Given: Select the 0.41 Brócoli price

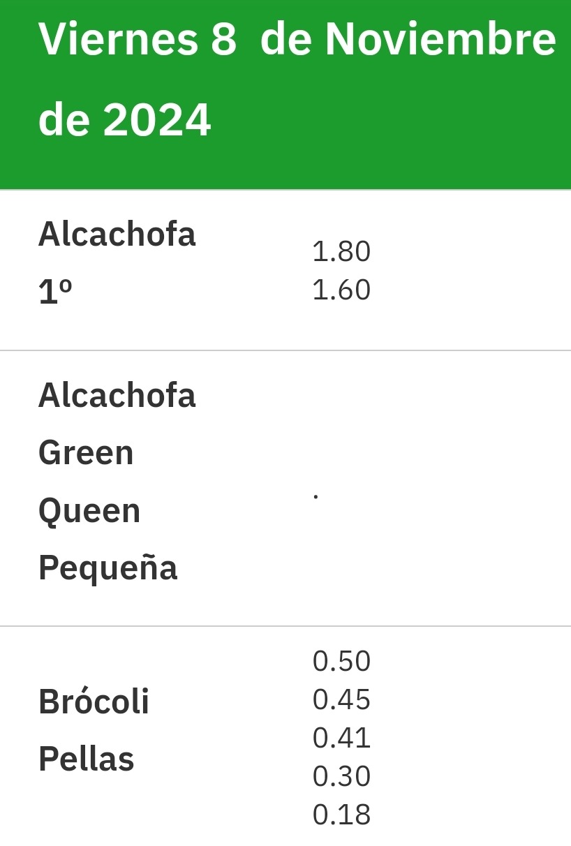Looking at the screenshot, I should pyautogui.click(x=341, y=738).
